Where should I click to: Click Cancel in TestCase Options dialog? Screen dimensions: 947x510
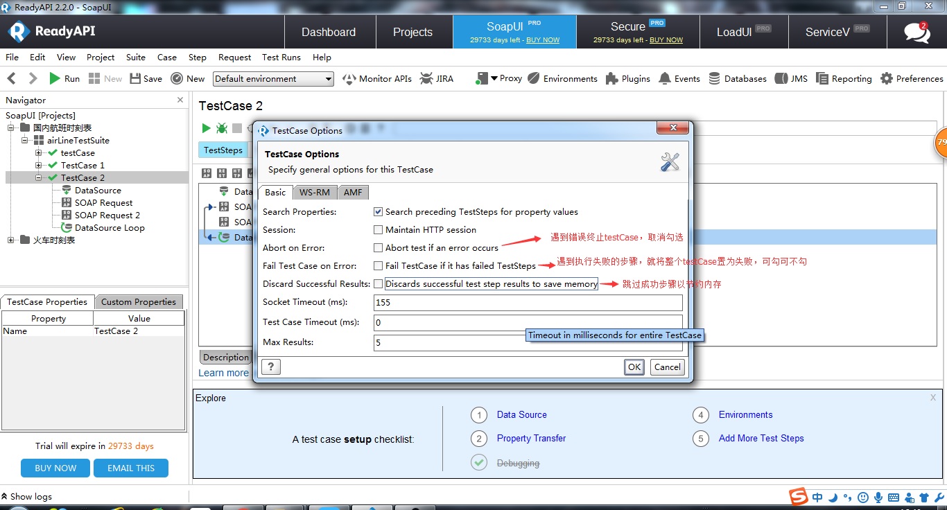(668, 367)
